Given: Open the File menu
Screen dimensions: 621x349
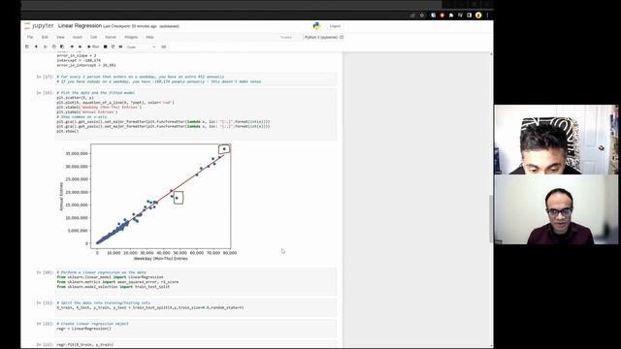Looking at the screenshot, I should 30,37.
